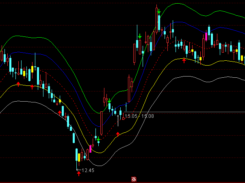245x183 pixels.
Task: Click the 12.45 low price label
Action: click(88, 170)
